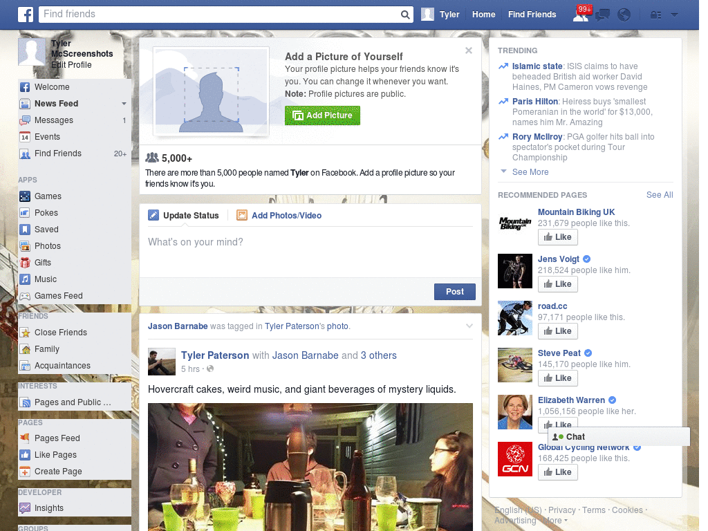The image size is (708, 531).
Task: Open the Islamic state trending topic
Action: (x=537, y=66)
